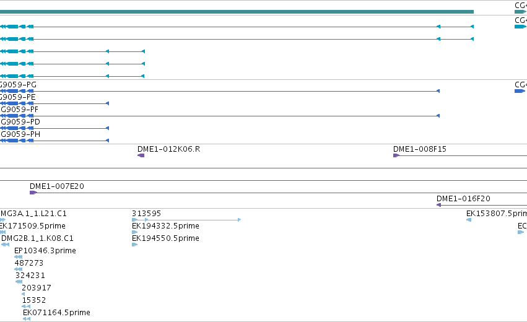Screen dimensions: 527x322
Task: Open the G9059-PE transcript label
Action: coord(17,97)
